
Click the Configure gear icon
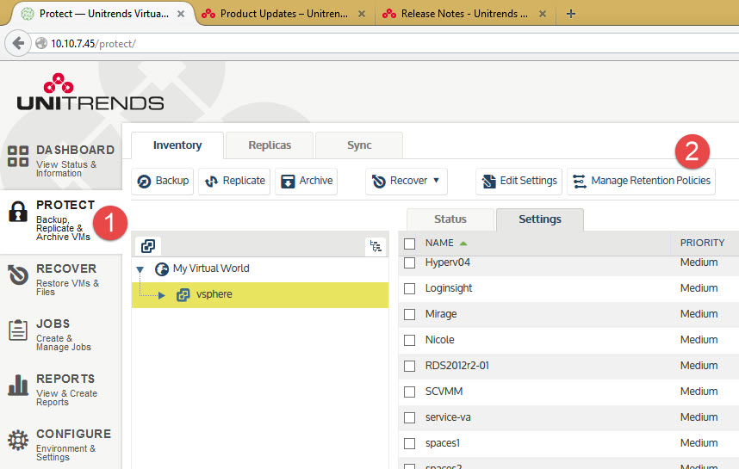(x=18, y=441)
